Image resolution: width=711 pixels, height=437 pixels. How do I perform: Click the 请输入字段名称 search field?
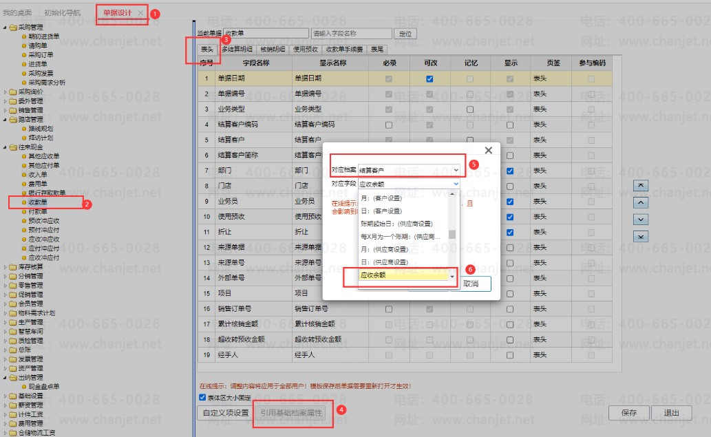pyautogui.click(x=352, y=34)
